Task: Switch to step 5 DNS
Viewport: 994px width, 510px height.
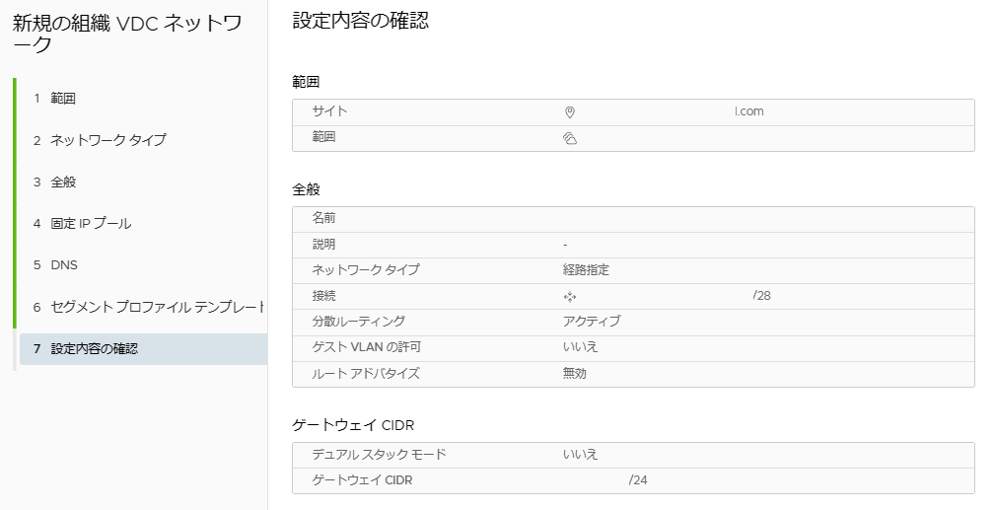Action: (x=63, y=264)
